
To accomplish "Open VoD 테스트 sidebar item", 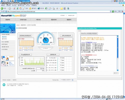I will pos(4,49).
